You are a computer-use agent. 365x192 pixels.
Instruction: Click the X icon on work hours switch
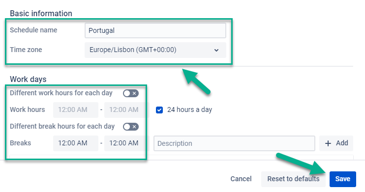pos(134,93)
